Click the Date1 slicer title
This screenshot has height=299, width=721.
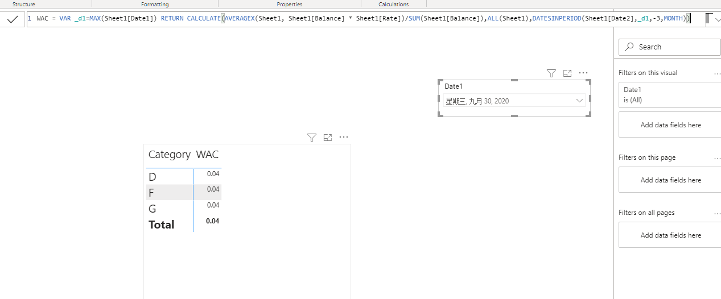tap(454, 86)
